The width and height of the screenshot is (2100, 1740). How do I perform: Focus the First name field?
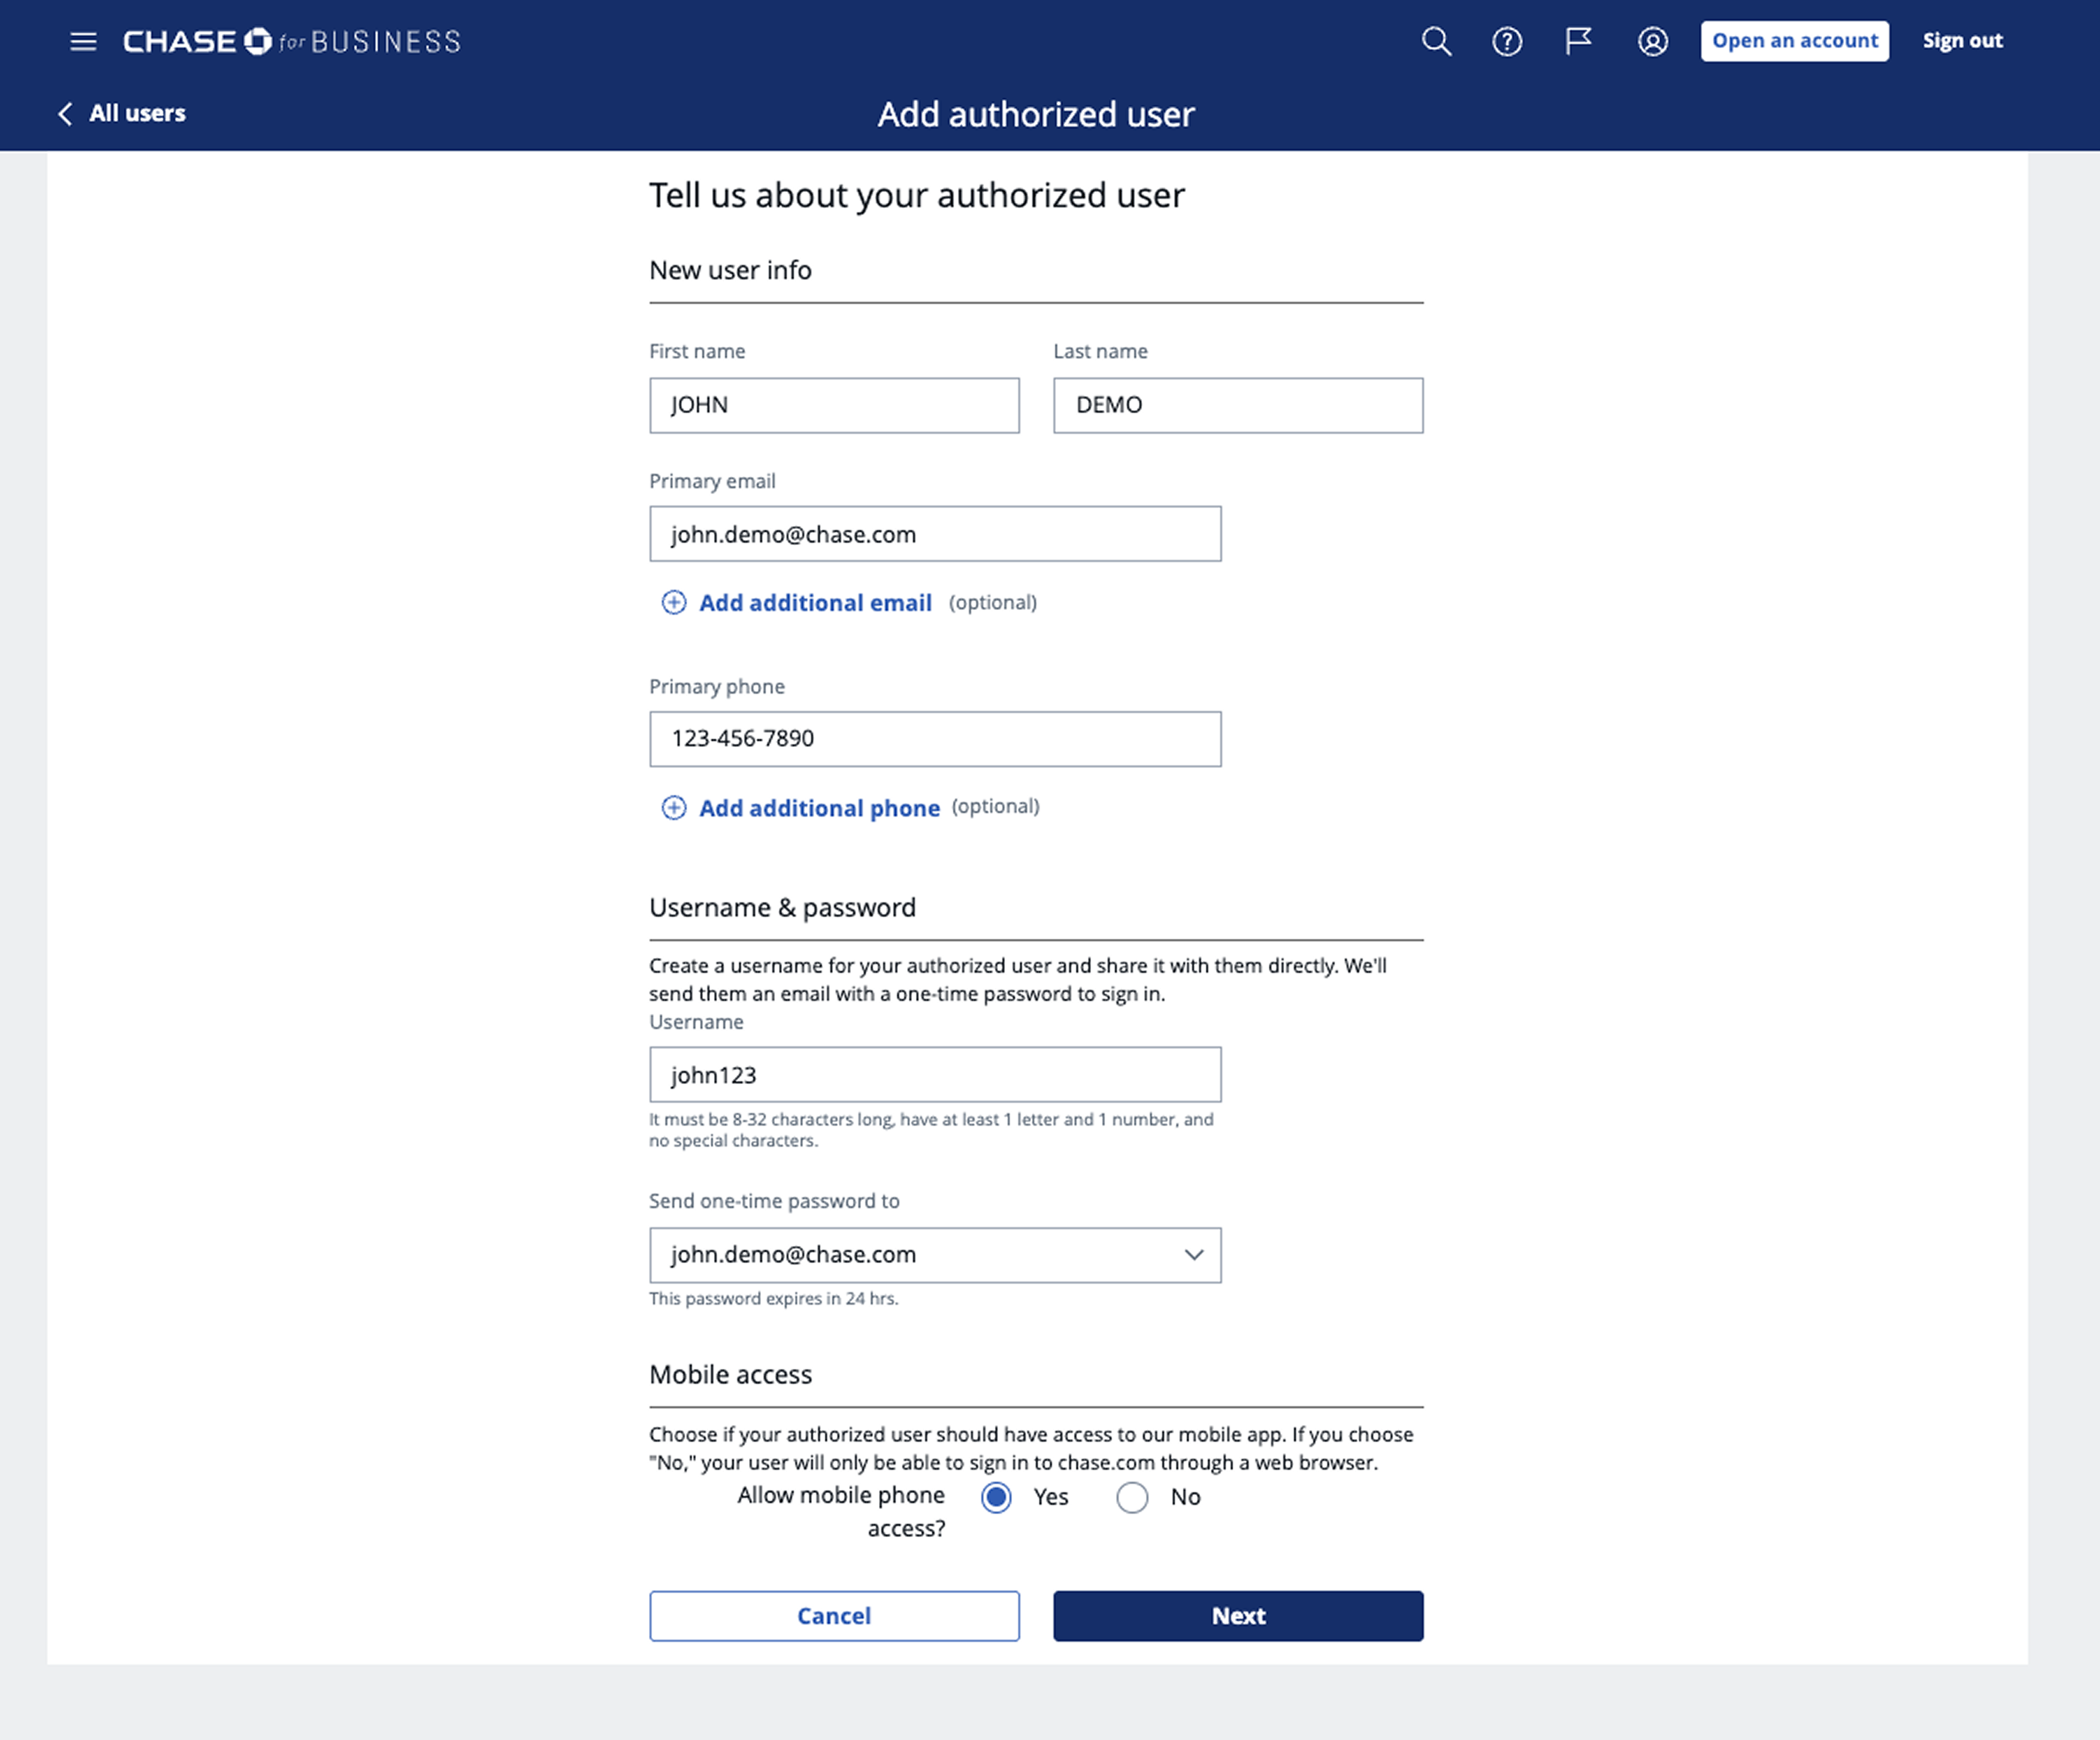(x=834, y=405)
